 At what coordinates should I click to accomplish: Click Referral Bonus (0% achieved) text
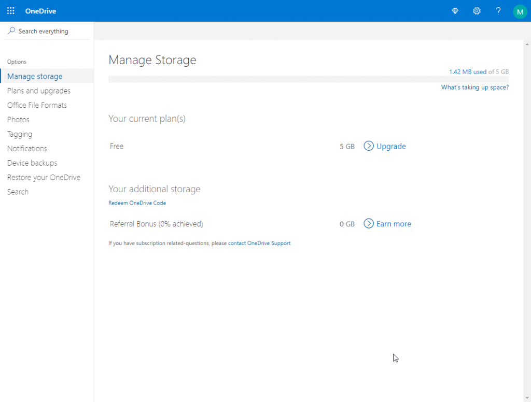click(x=157, y=224)
